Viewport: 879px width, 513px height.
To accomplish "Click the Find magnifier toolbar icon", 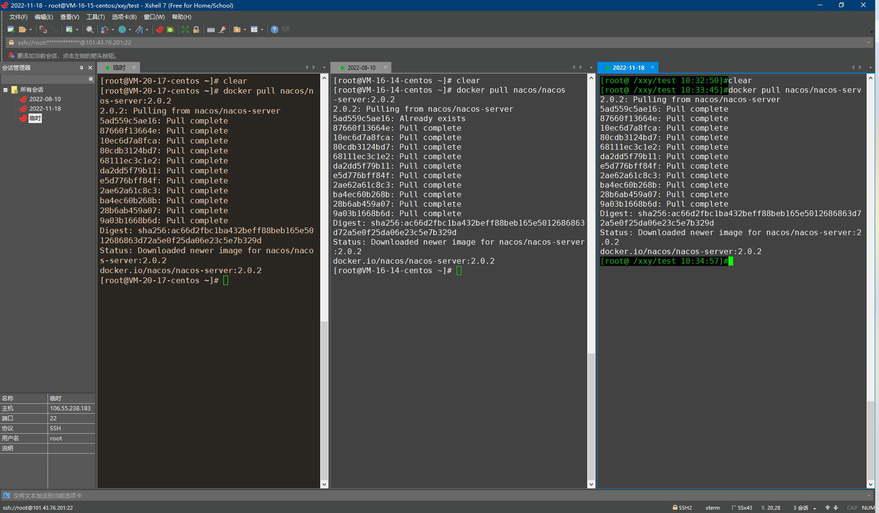I will point(89,29).
